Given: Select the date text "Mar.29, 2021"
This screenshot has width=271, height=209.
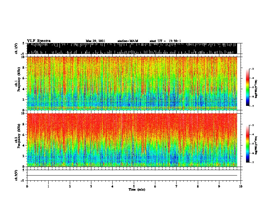Looking at the screenshot, I should pyautogui.click(x=95, y=41).
